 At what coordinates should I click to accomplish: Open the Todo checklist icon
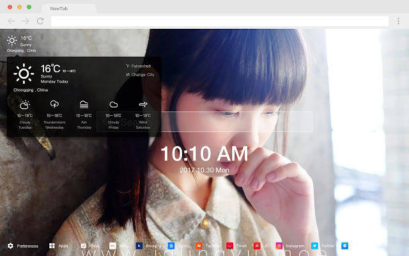coord(84,246)
